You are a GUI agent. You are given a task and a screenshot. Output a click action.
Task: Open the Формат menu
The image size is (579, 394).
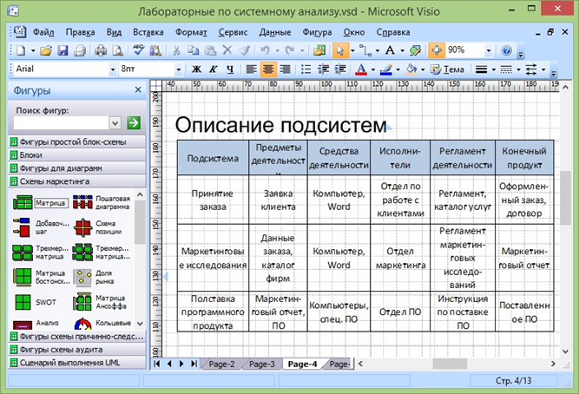[x=191, y=32]
